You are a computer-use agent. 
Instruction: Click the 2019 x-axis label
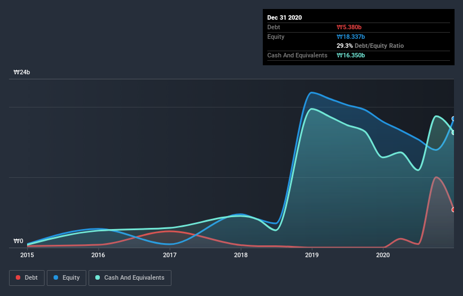[312, 255]
